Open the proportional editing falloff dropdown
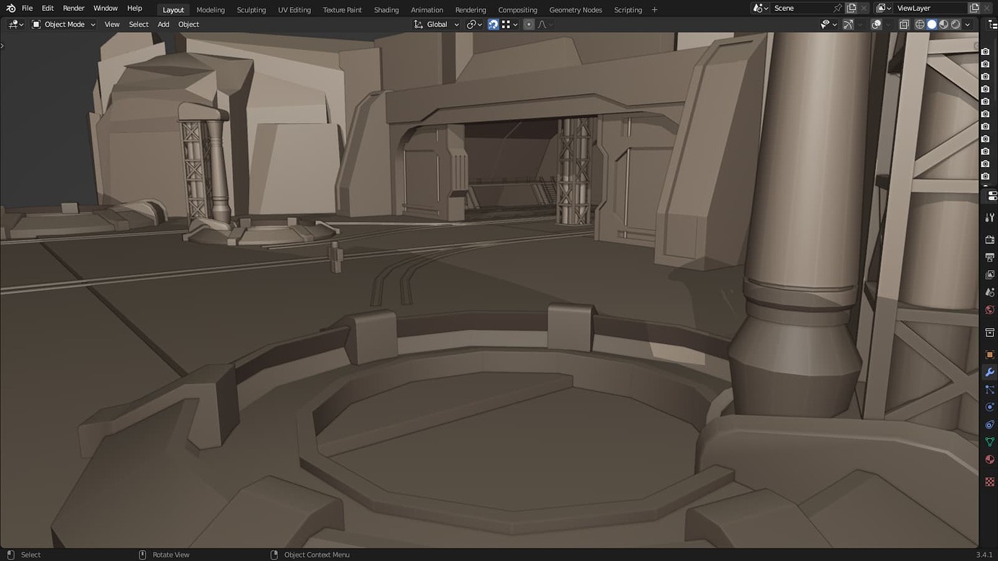The width and height of the screenshot is (998, 561). [543, 24]
